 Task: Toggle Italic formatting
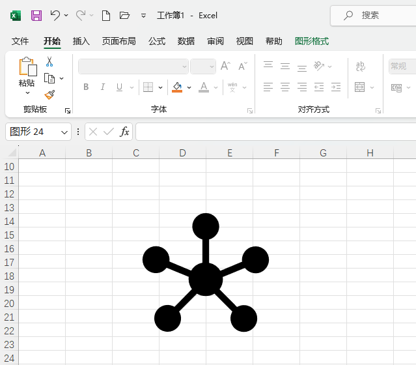point(103,87)
